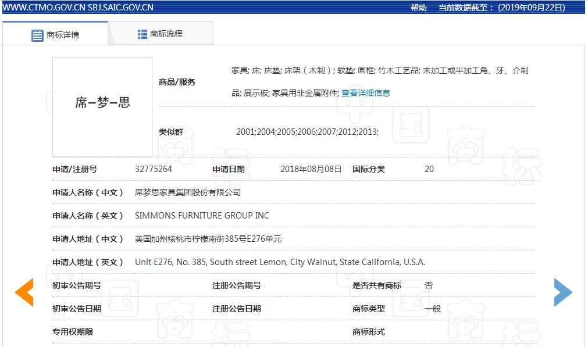Click the 初审公告日期 label

[77, 309]
